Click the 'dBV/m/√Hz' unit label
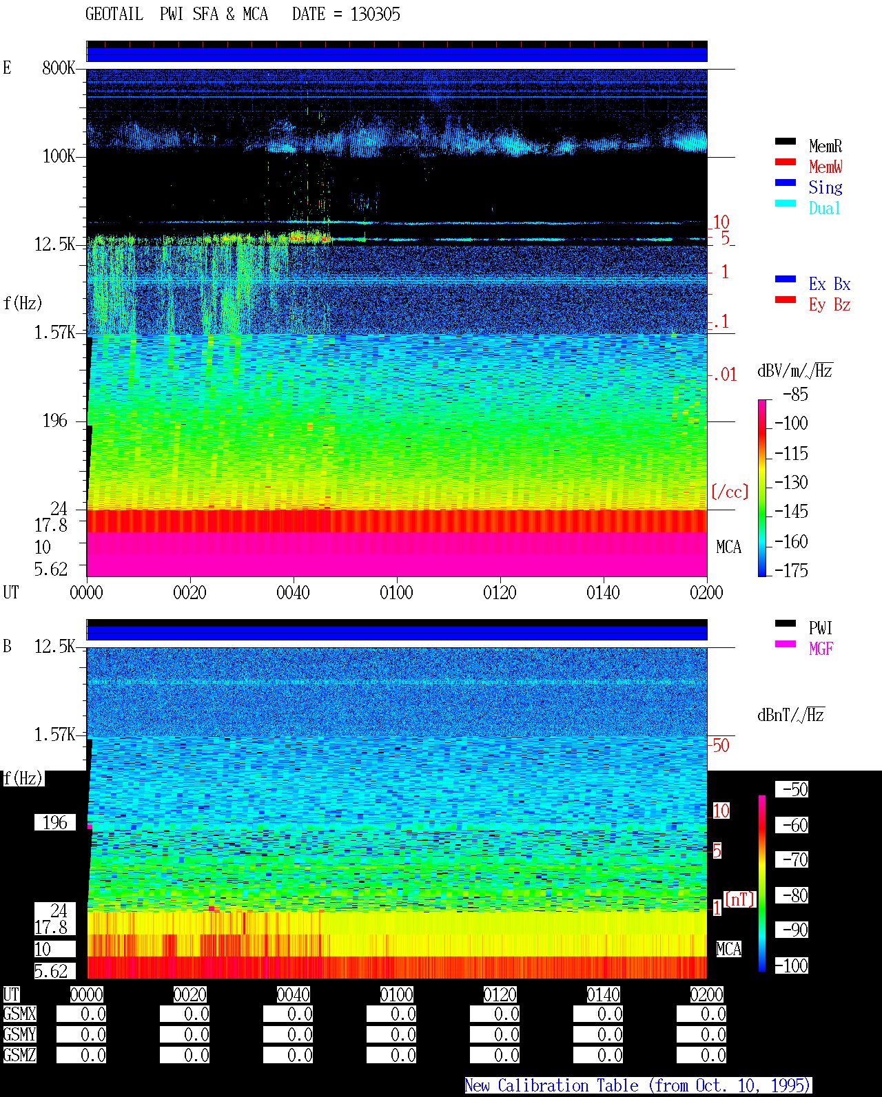The height and width of the screenshot is (1097, 882). tap(795, 370)
